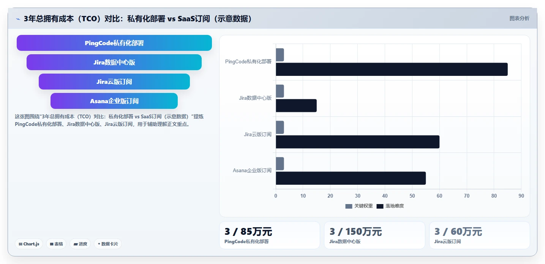Select the Asana企业版订阅 funnel bar
The height and width of the screenshot is (264, 545).
point(114,101)
